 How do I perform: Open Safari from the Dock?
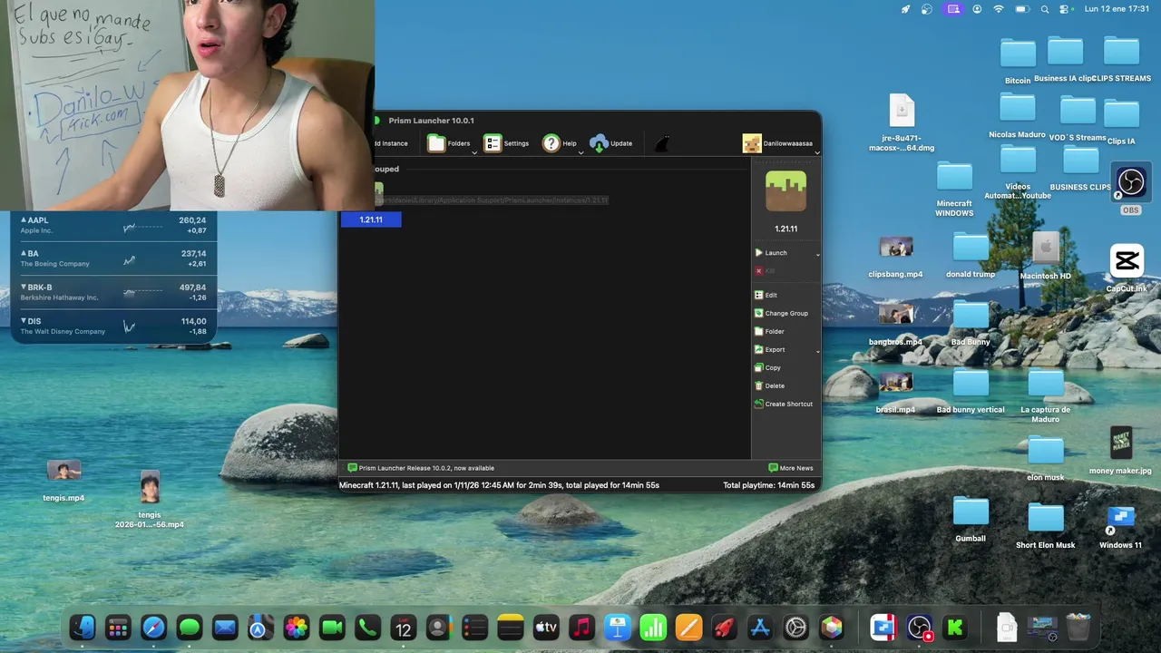pos(153,628)
